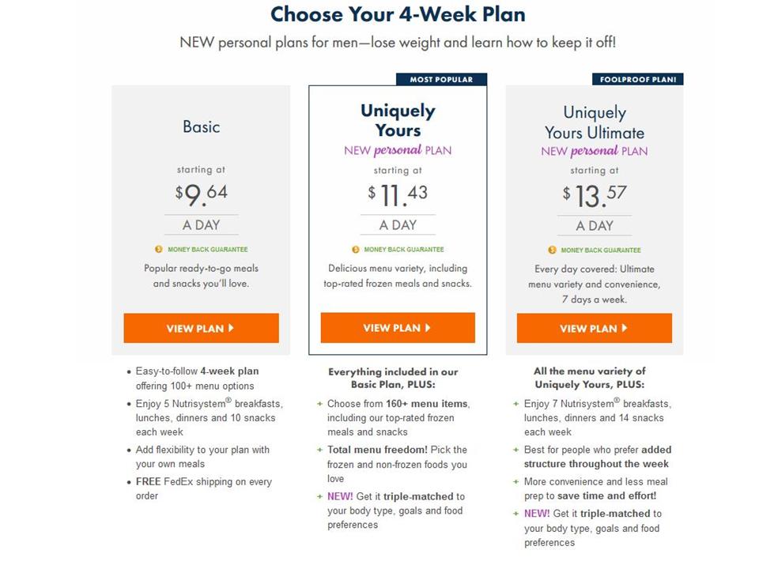The width and height of the screenshot is (759, 569).
Task: Click the plus icon beside Total menu freedom
Action: (x=319, y=450)
